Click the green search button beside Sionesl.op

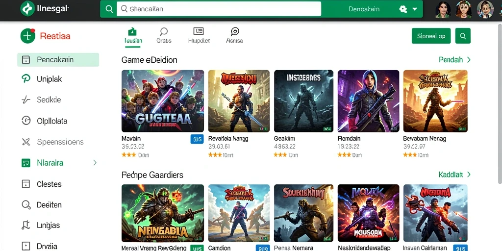tap(463, 36)
